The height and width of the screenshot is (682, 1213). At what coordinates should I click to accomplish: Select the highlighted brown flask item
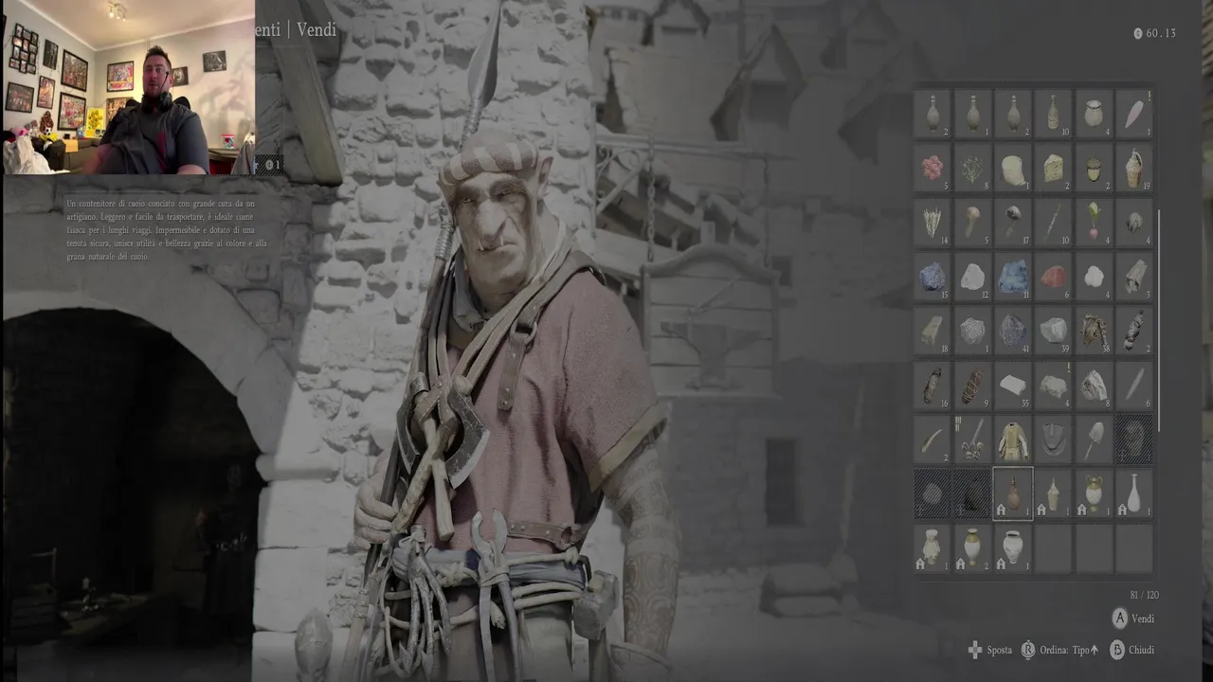(1013, 493)
